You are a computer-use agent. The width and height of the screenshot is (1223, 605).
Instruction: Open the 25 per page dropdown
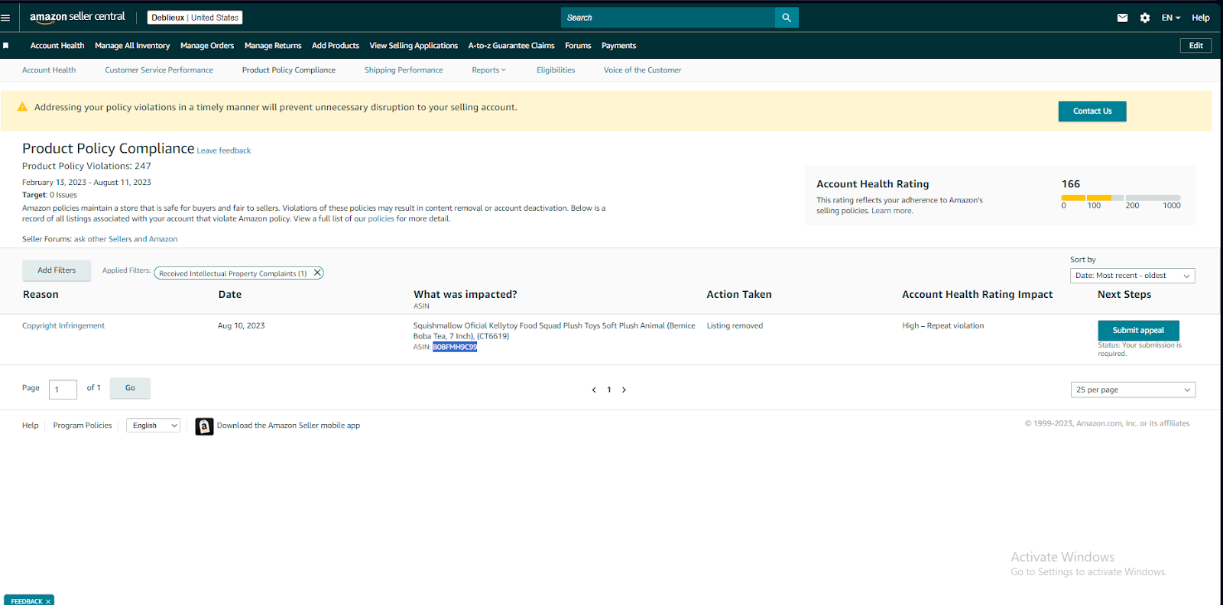click(x=1133, y=390)
